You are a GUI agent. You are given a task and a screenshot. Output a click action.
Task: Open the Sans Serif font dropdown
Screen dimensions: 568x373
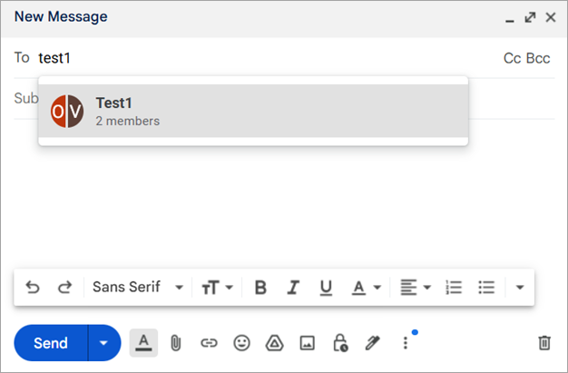tap(138, 288)
